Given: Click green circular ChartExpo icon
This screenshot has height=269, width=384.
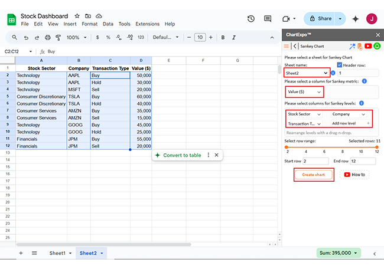Looking at the screenshot, I should point(377,46).
